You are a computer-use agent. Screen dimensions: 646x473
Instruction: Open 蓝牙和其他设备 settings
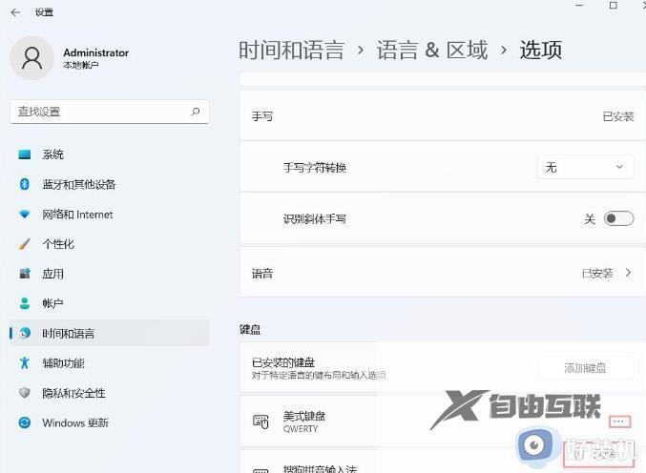[x=109, y=184]
